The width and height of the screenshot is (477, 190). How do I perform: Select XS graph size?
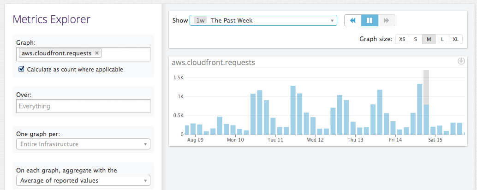(402, 39)
